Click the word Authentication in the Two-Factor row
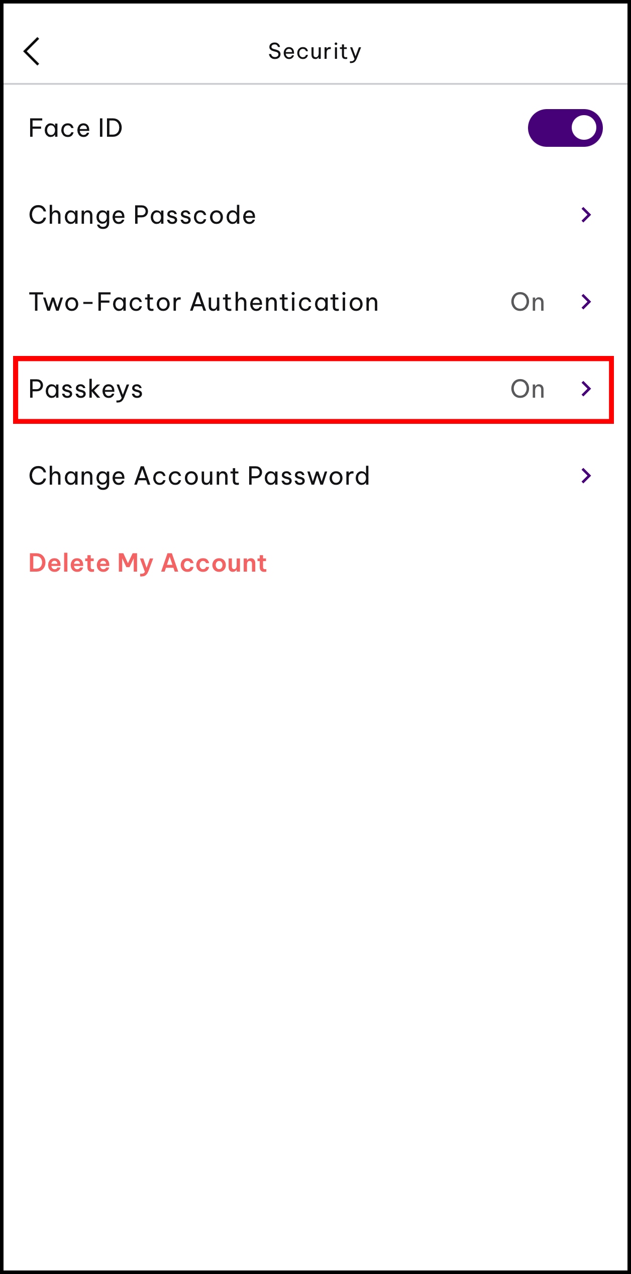The width and height of the screenshot is (631, 1274). 284,302
